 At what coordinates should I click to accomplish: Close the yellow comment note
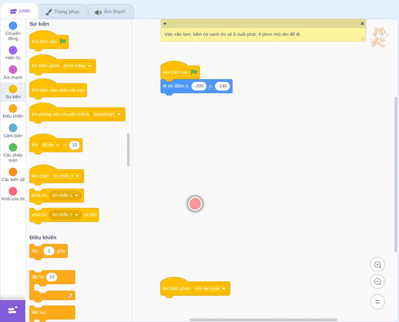click(x=362, y=24)
